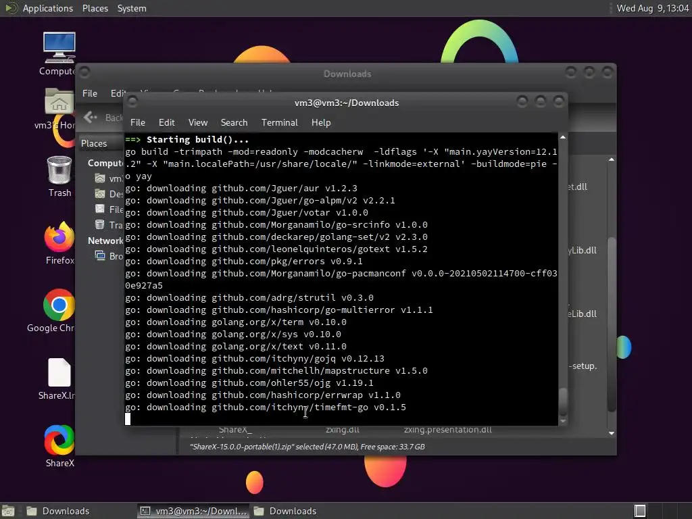Select the Trash icon in Places sidebar
Image resolution: width=692 pixels, height=519 pixels.
coord(100,224)
